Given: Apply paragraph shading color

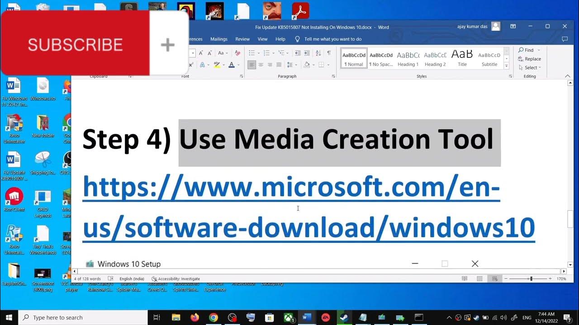Looking at the screenshot, I should [x=307, y=65].
